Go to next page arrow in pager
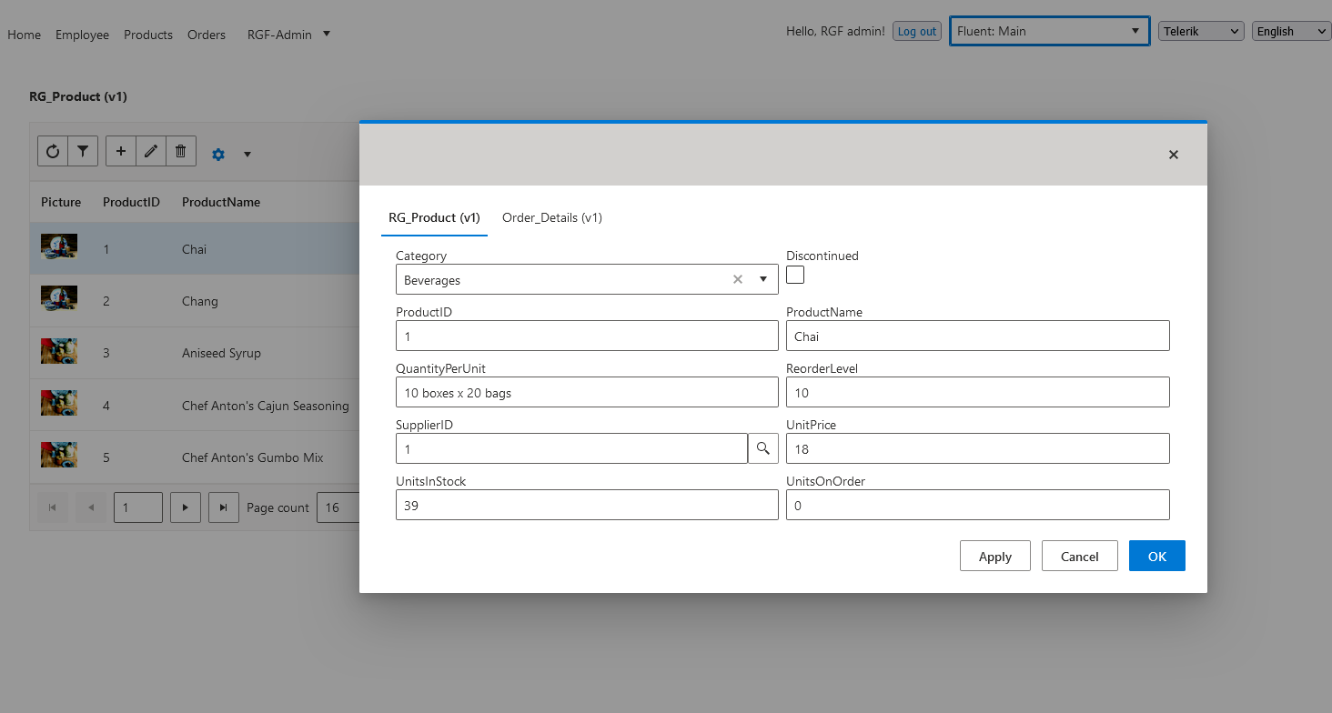The width and height of the screenshot is (1332, 713). coord(186,507)
